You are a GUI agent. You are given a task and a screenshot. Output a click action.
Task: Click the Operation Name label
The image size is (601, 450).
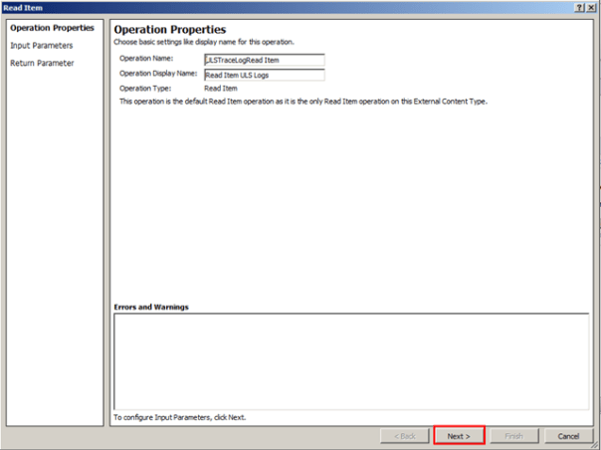(x=146, y=60)
